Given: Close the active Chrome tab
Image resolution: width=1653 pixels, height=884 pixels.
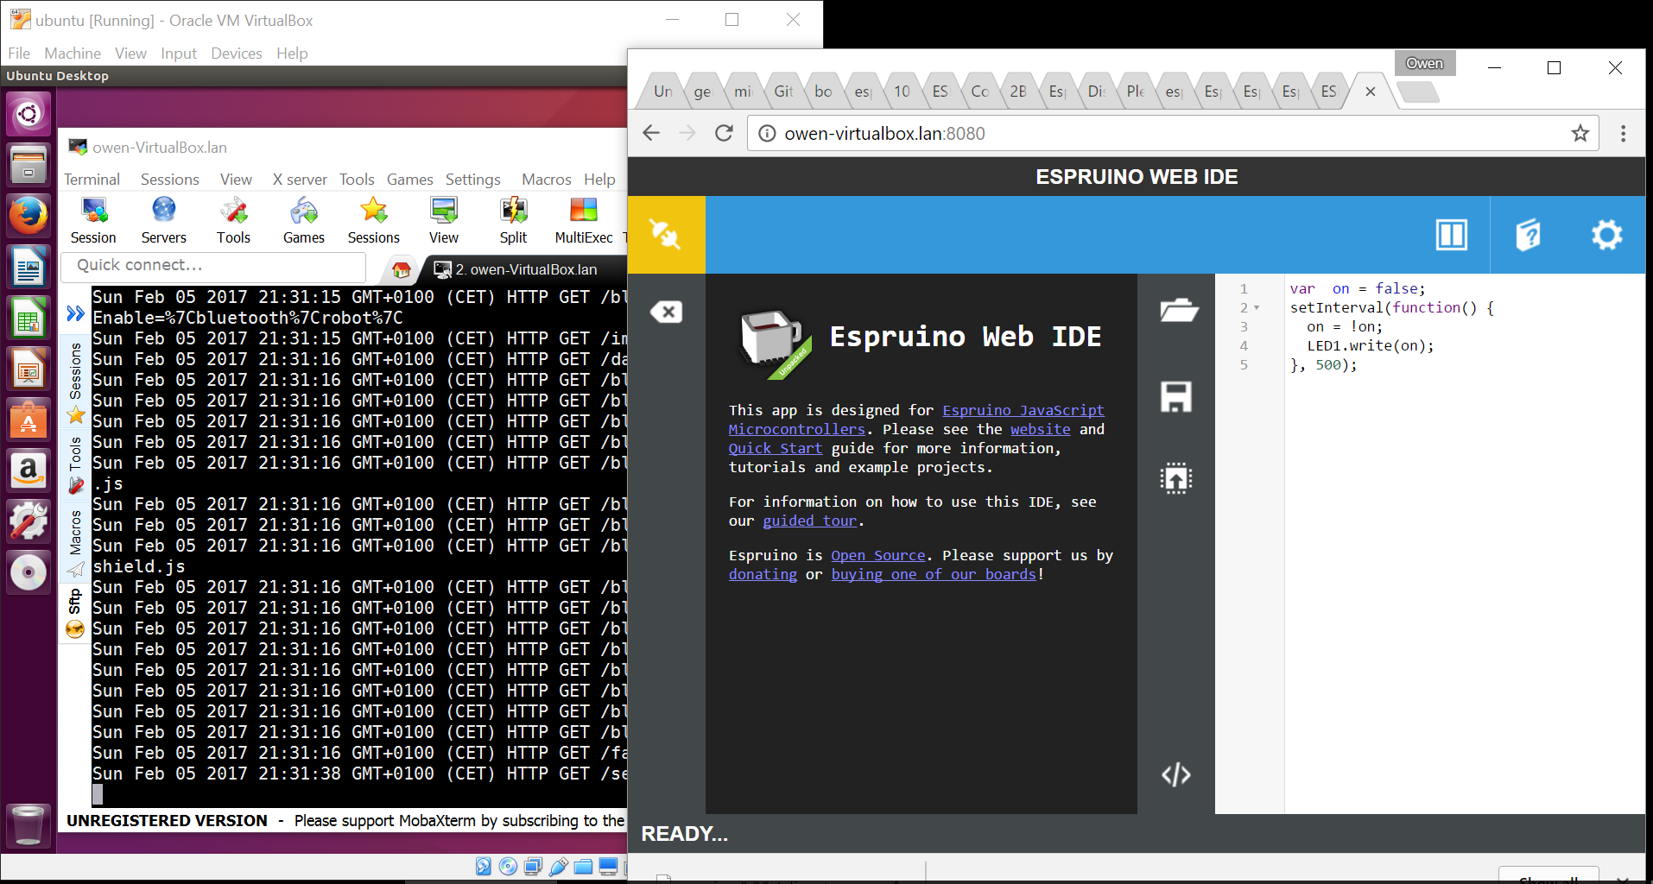Looking at the screenshot, I should (1370, 92).
